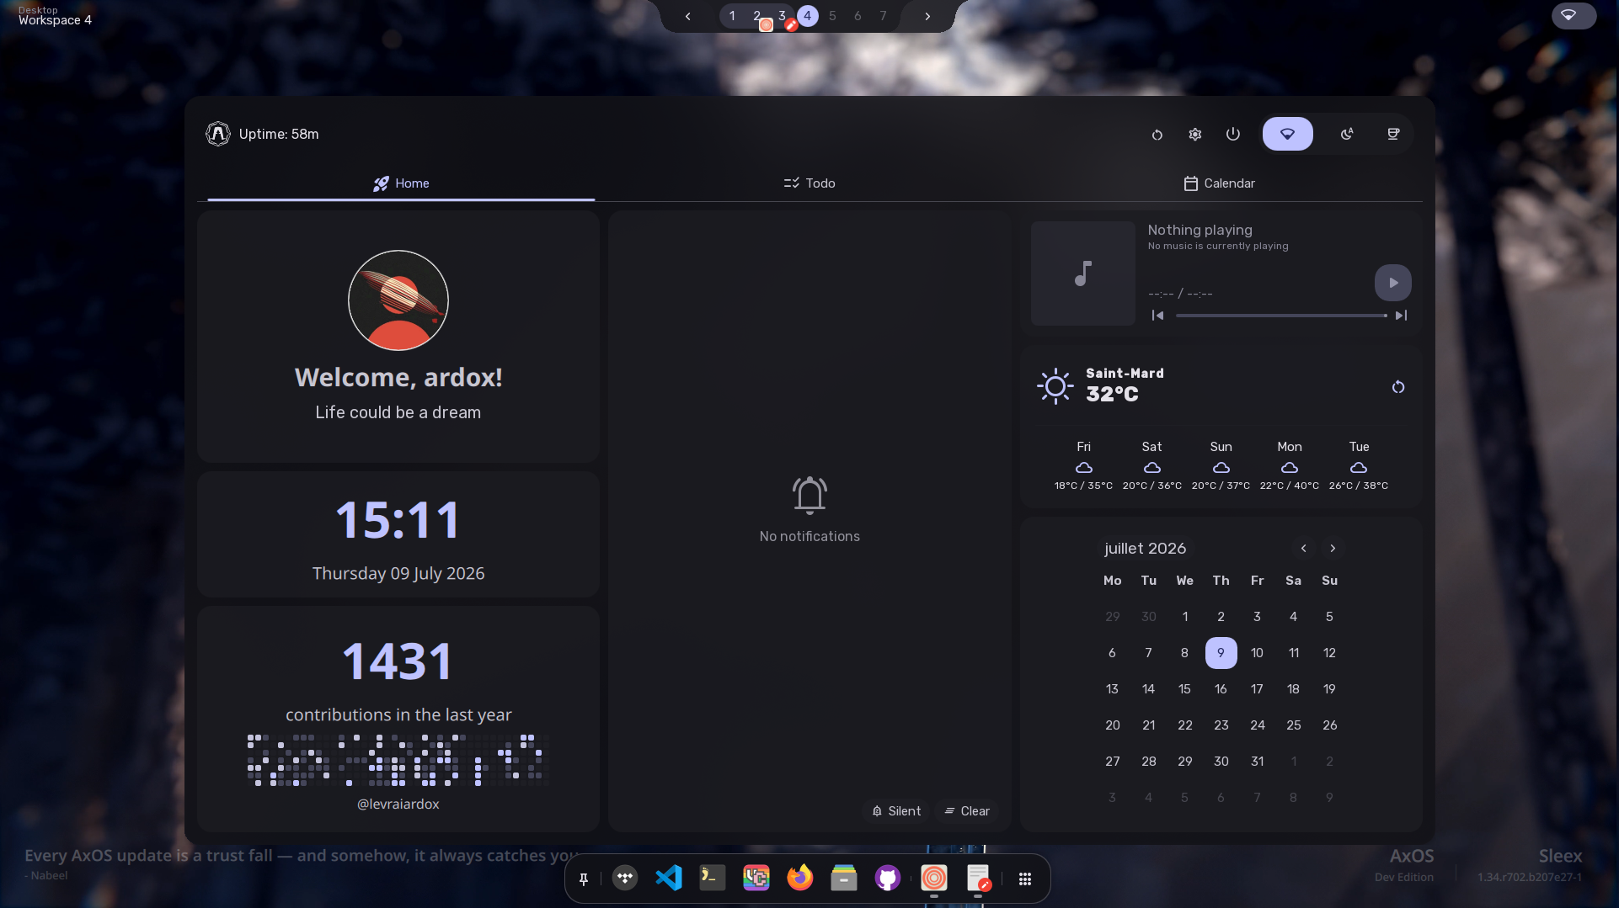Click the Desktop Workspace 4 label

point(55,16)
